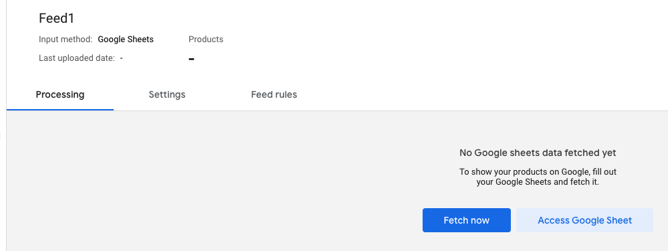Viewport: 668px width, 251px height.
Task: Click the Products label
Action: (x=206, y=39)
